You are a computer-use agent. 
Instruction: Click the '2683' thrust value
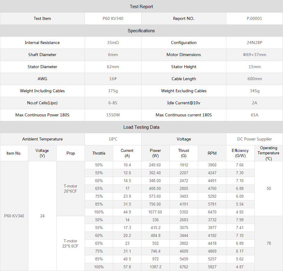(x=184, y=220)
